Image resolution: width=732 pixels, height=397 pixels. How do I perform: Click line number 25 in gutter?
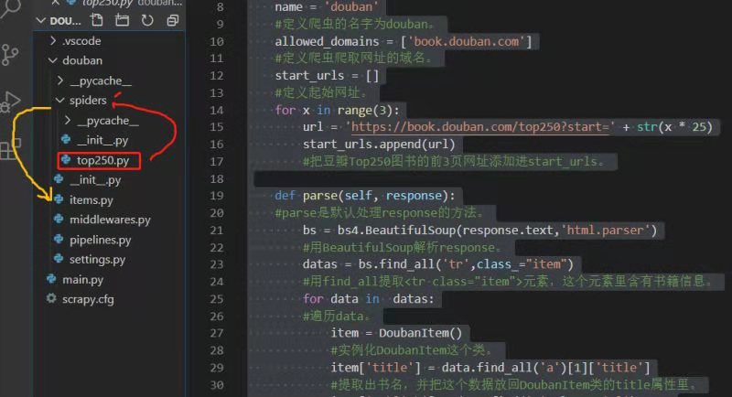216,298
